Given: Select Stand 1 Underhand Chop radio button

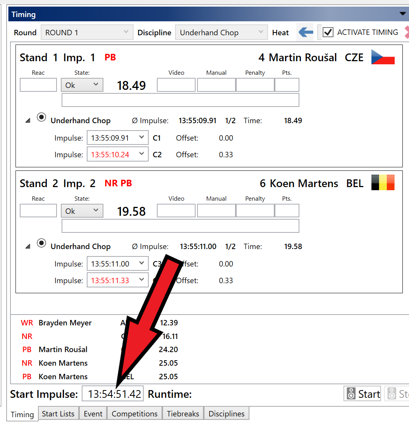Looking at the screenshot, I should click(x=41, y=117).
